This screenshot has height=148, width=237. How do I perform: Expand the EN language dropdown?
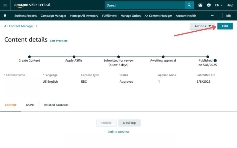click(219, 5)
